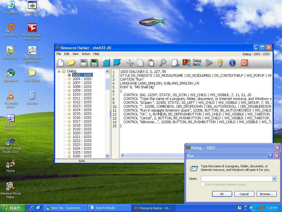
Task: Click the Find magnifying glass toolbar icon
Action: tap(163, 63)
